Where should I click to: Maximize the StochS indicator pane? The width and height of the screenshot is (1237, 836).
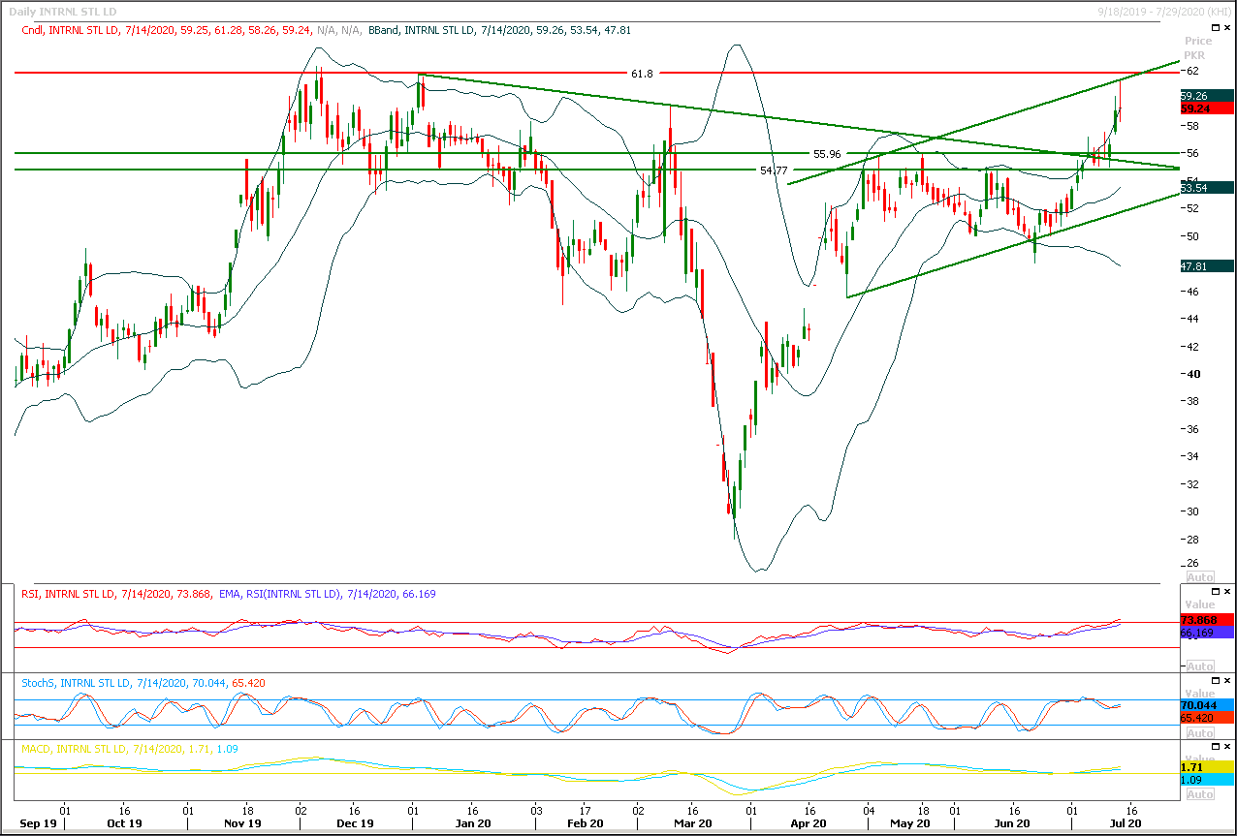[x=1214, y=682]
